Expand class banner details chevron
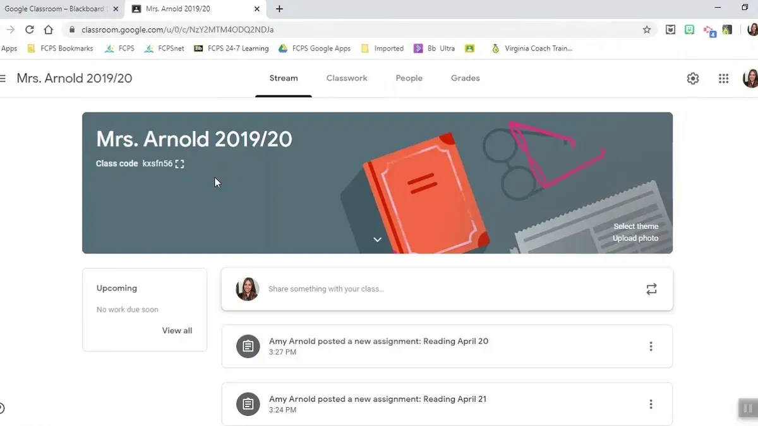The width and height of the screenshot is (758, 426). coord(377,240)
